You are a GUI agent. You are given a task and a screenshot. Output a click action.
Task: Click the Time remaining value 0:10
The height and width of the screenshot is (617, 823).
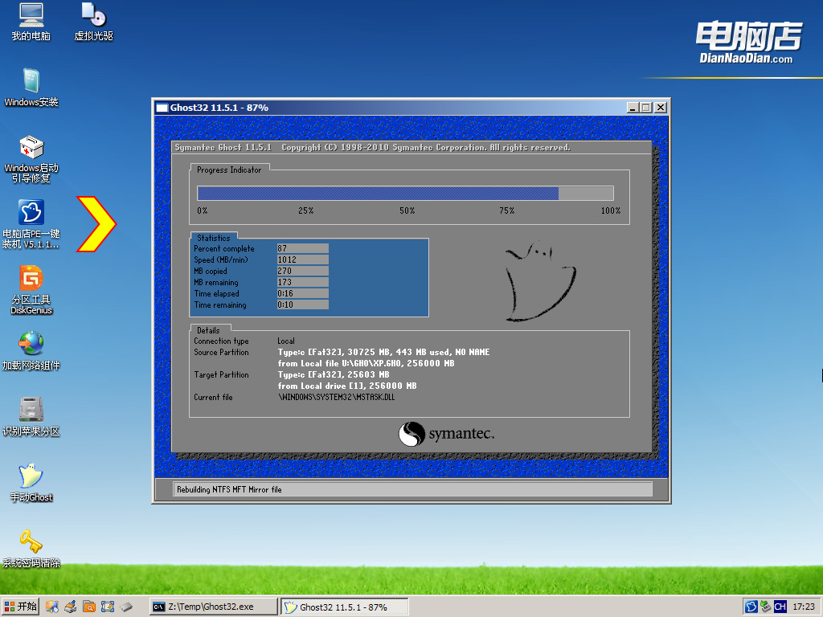tap(303, 304)
